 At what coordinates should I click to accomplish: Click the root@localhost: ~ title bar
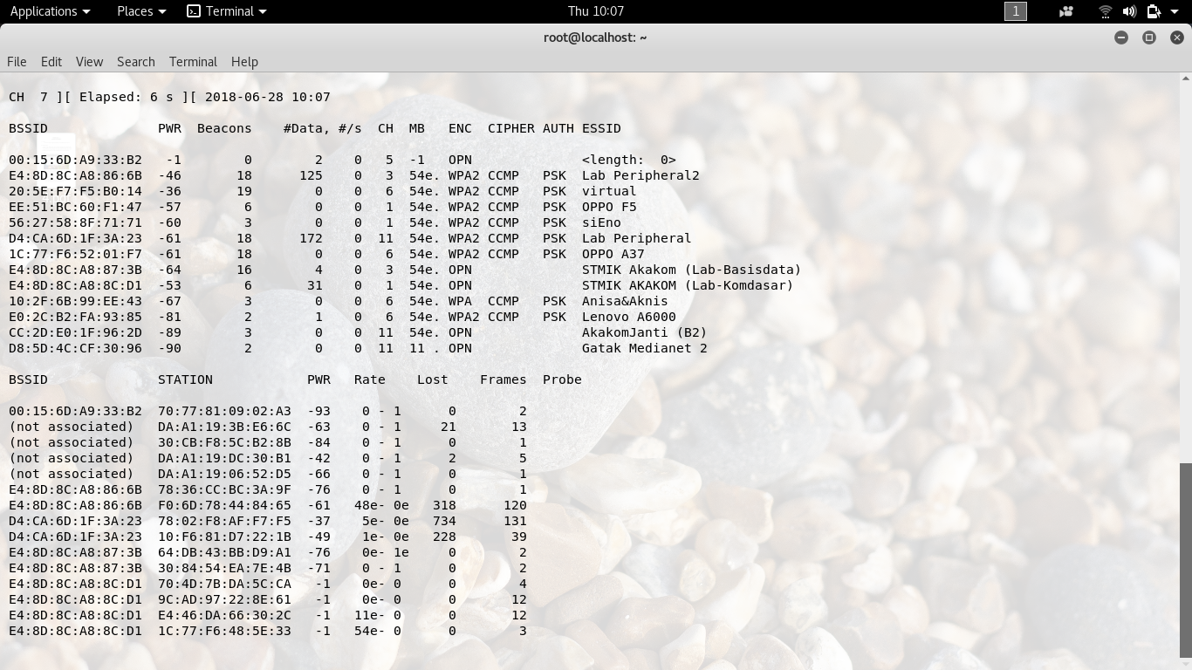[596, 38]
